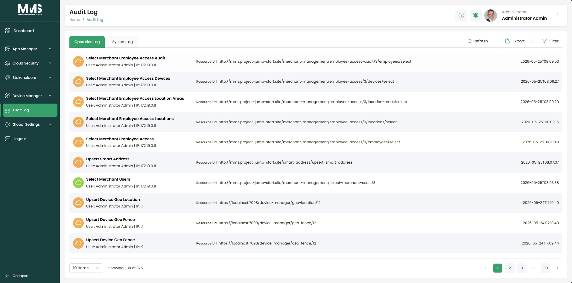Viewport: 572px width, 283px height.
Task: Click the Filter funnel icon
Action: pos(544,41)
